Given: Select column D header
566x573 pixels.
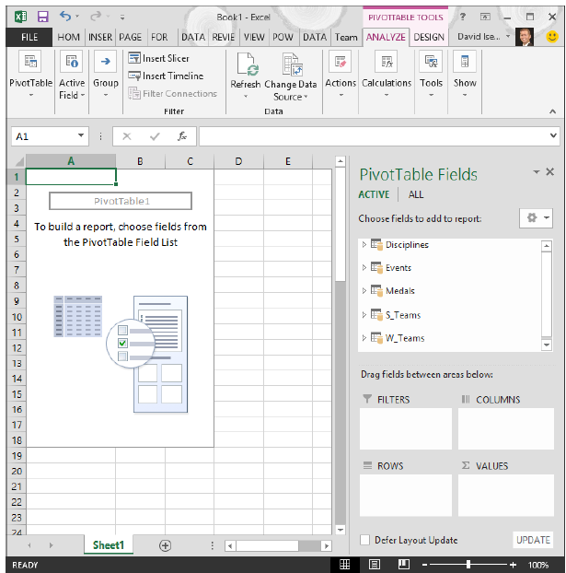Looking at the screenshot, I should [238, 161].
